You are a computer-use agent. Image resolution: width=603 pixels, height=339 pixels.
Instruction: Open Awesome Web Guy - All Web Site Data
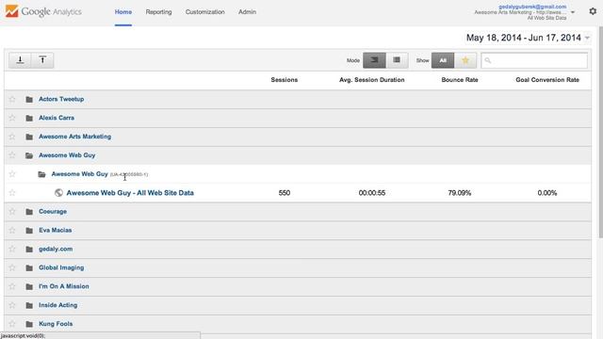click(x=130, y=193)
